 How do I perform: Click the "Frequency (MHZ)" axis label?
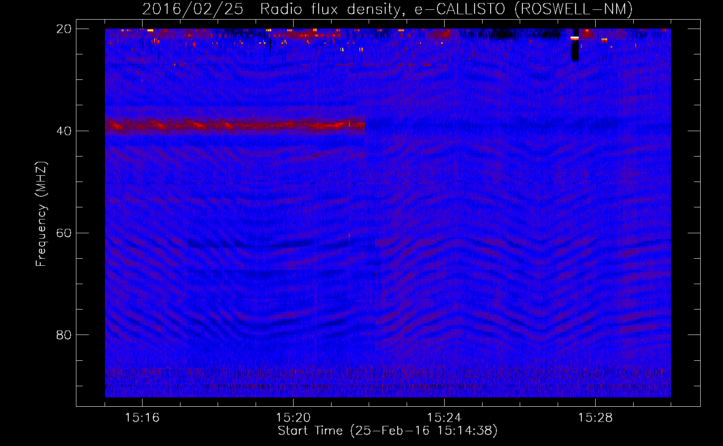(41, 214)
